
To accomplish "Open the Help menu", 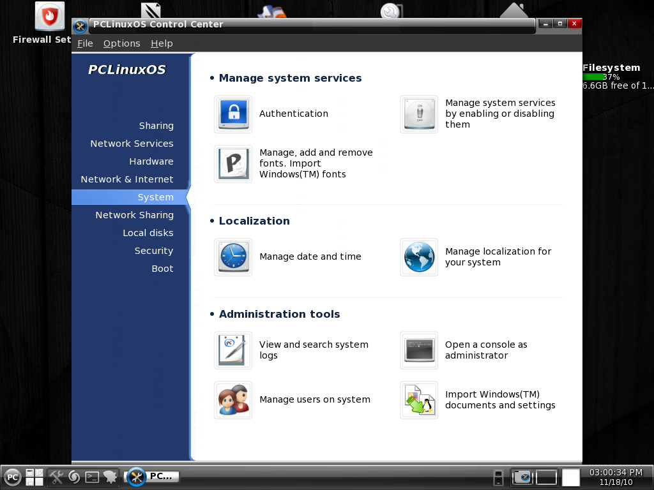I will [x=162, y=43].
